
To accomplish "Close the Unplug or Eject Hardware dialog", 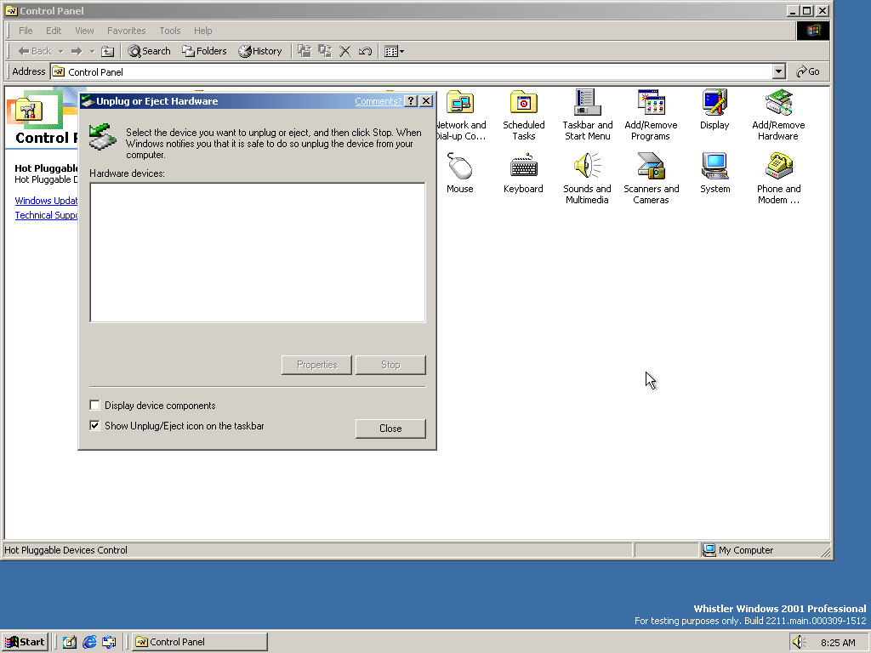I will (x=426, y=101).
